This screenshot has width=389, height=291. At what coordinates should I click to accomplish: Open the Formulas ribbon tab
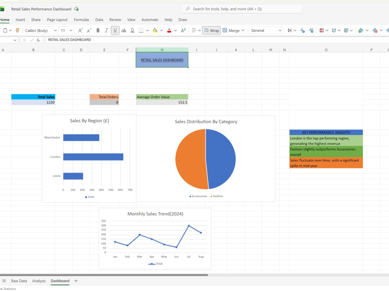click(x=81, y=20)
